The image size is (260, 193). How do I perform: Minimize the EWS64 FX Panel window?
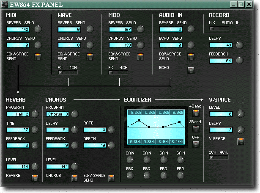click(x=233, y=4)
